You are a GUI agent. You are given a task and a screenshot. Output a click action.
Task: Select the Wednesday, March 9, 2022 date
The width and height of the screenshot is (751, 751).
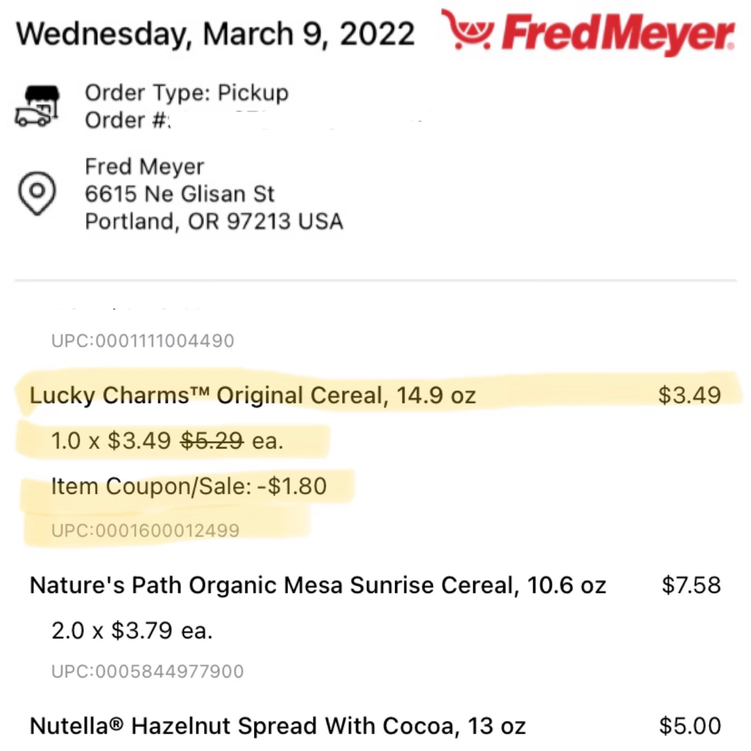click(x=215, y=34)
